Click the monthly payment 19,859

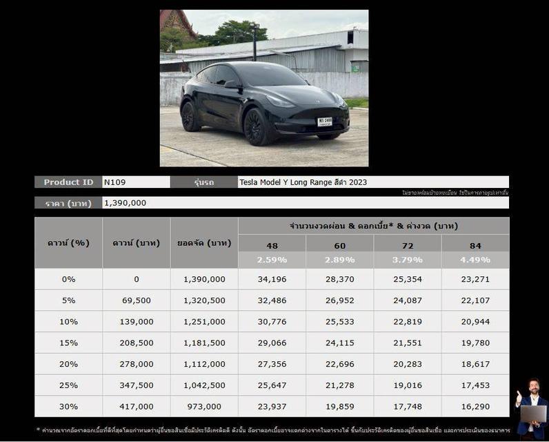point(339,407)
